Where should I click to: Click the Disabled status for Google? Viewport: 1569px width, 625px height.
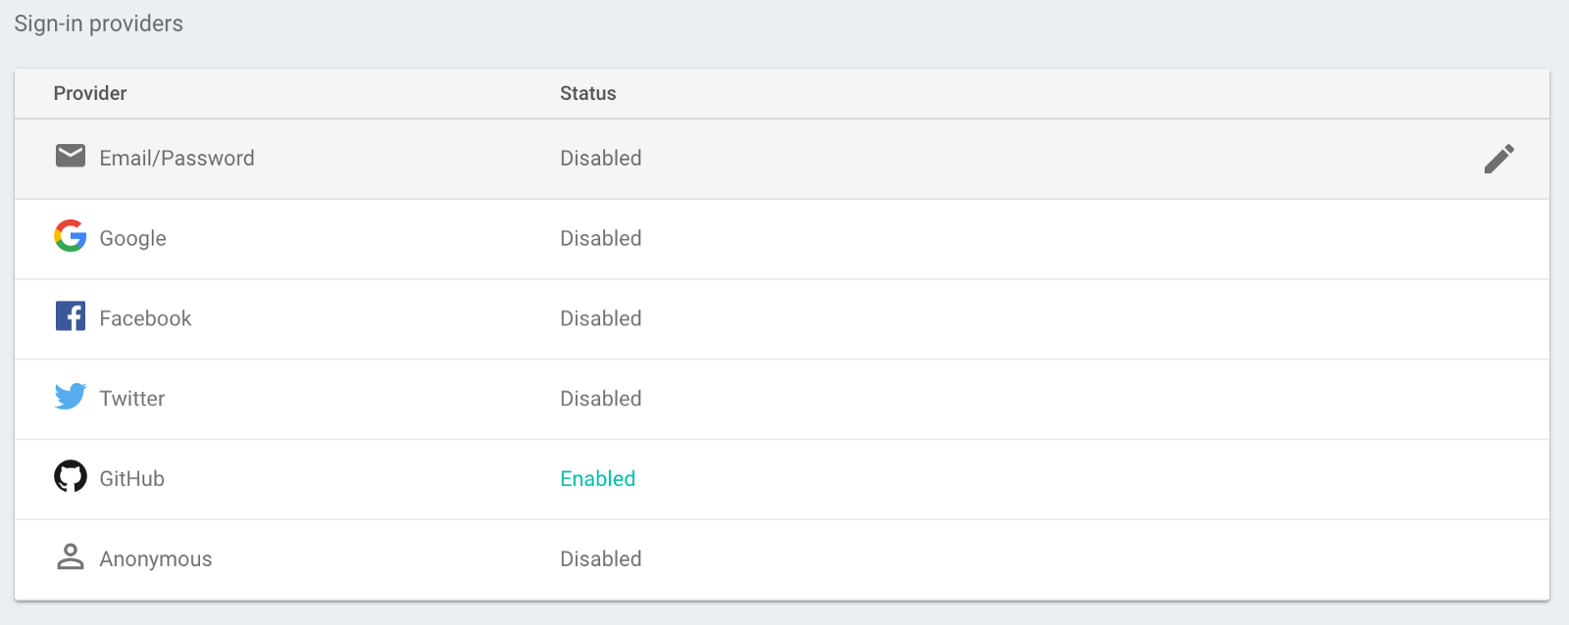pyautogui.click(x=601, y=239)
